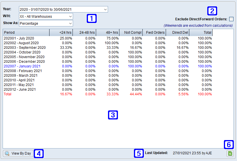
Task: Sort by the Period column header
Action: (x=26, y=33)
